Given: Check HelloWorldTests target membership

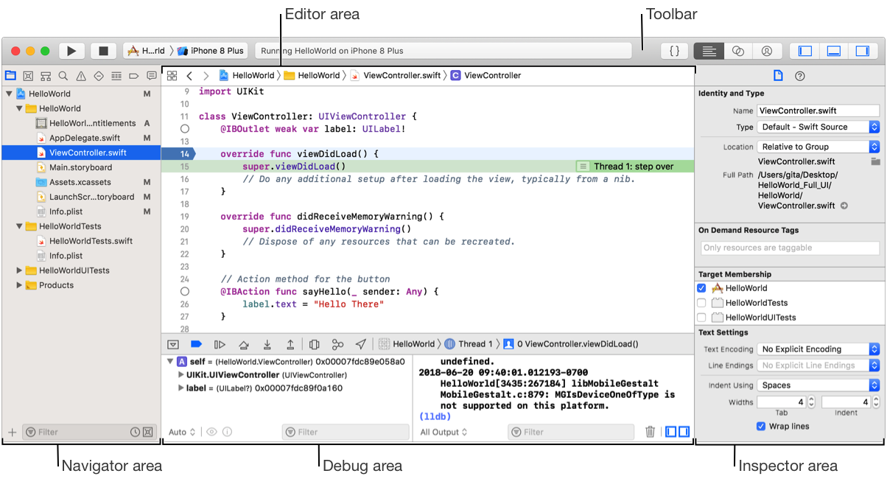Looking at the screenshot, I should (x=701, y=303).
